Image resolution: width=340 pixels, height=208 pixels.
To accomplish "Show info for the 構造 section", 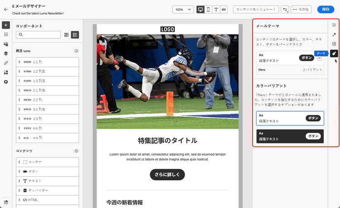I will [76, 51].
